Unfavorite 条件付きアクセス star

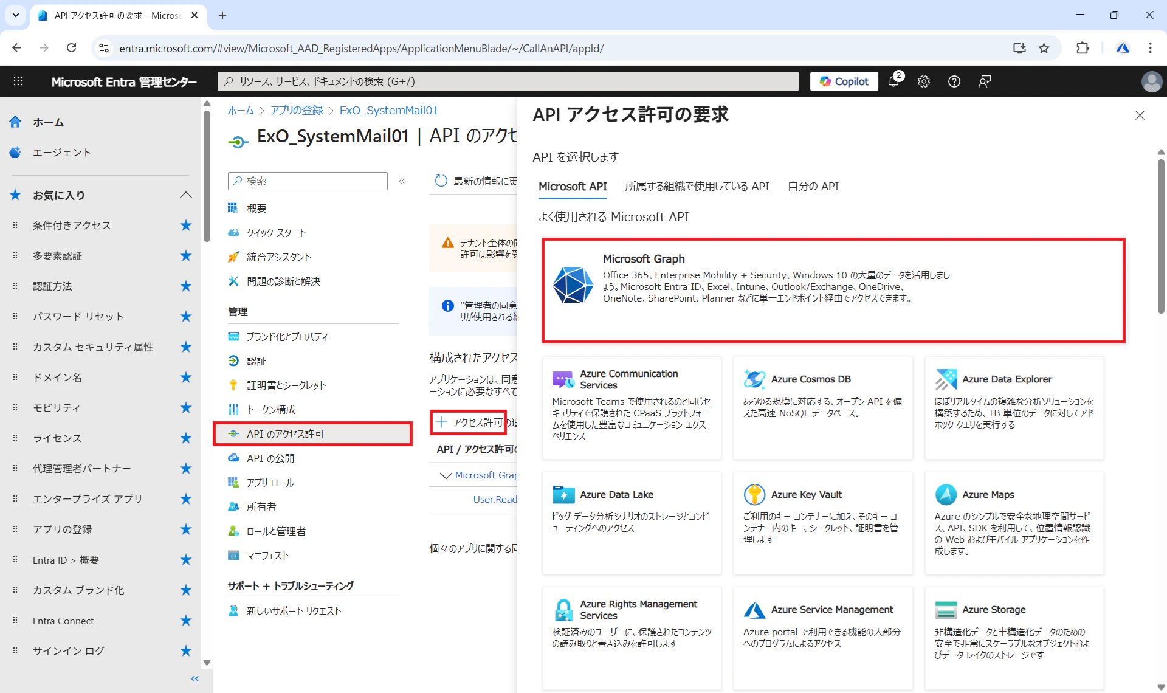[x=186, y=226]
